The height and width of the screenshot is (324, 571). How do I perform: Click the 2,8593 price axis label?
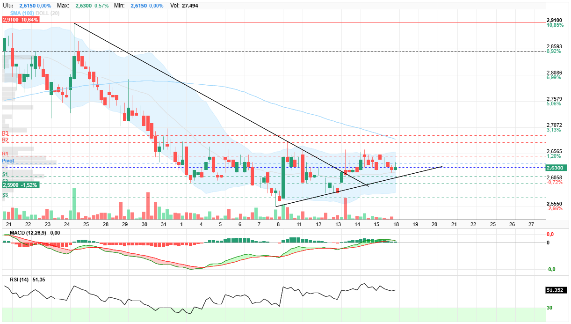[x=555, y=46]
